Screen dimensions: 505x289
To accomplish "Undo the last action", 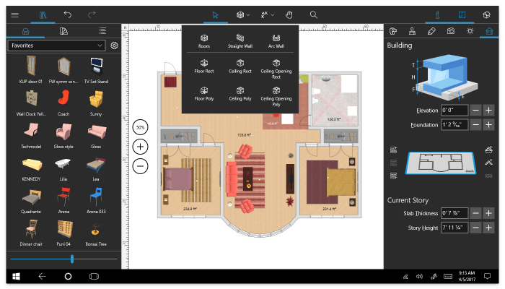I will (x=68, y=15).
